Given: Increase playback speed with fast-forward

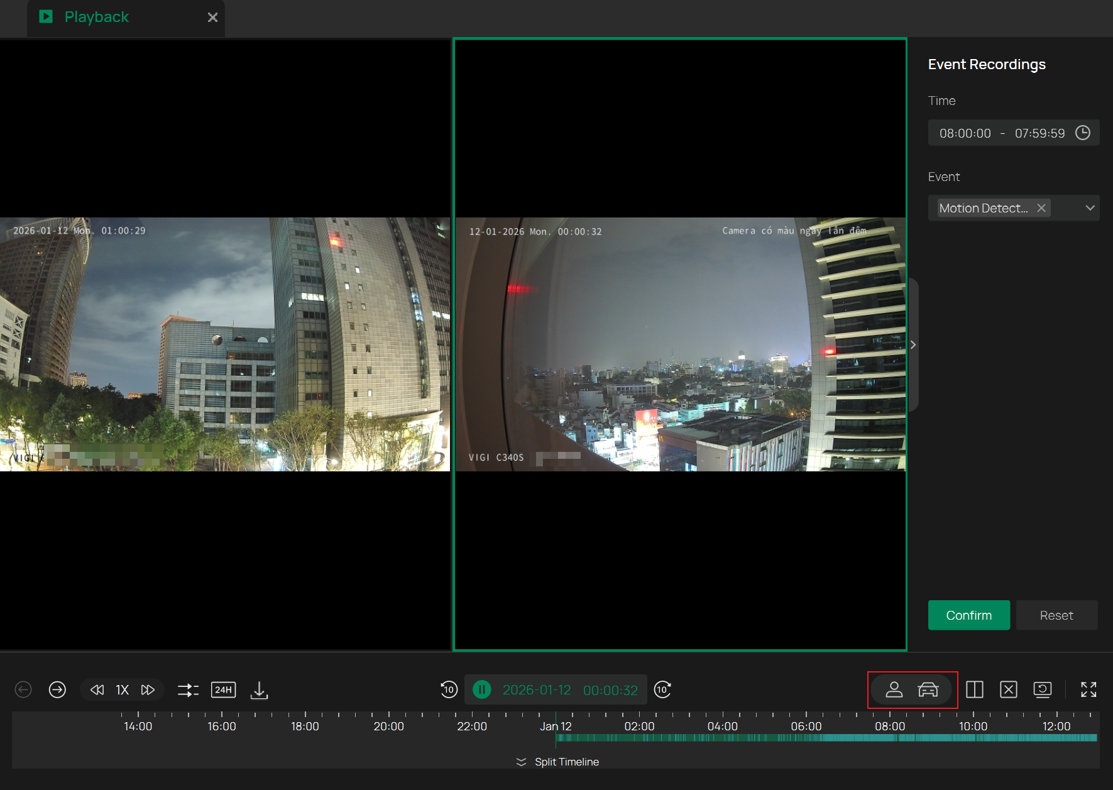Looking at the screenshot, I should (x=148, y=690).
